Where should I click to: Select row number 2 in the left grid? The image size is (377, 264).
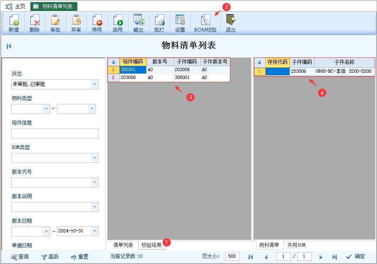coord(113,77)
